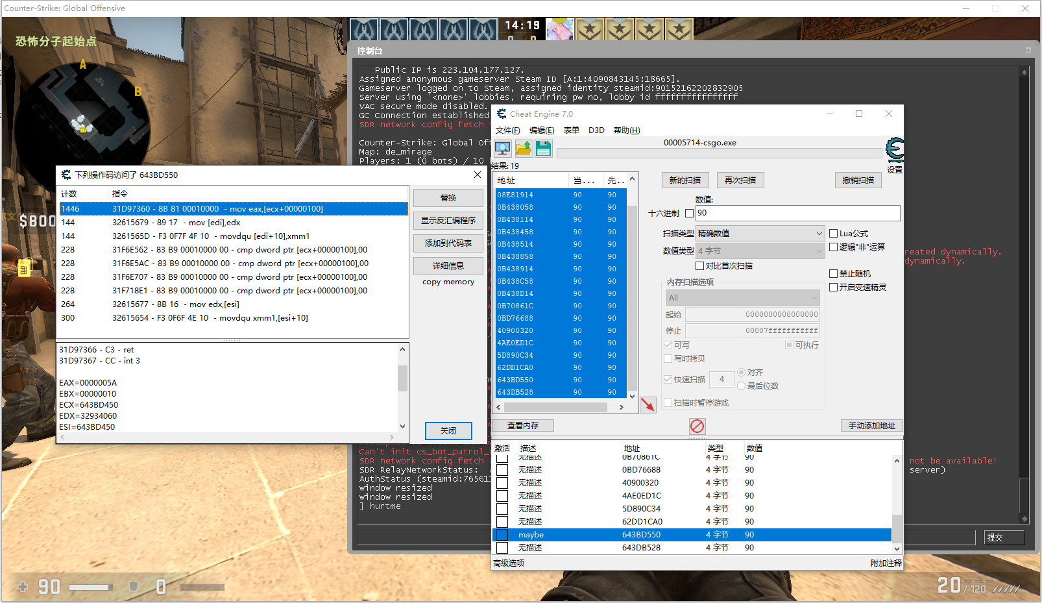Screen dimensions: 1042x603
Task: Select opcode row mov edx,[esi]
Action: coord(234,304)
